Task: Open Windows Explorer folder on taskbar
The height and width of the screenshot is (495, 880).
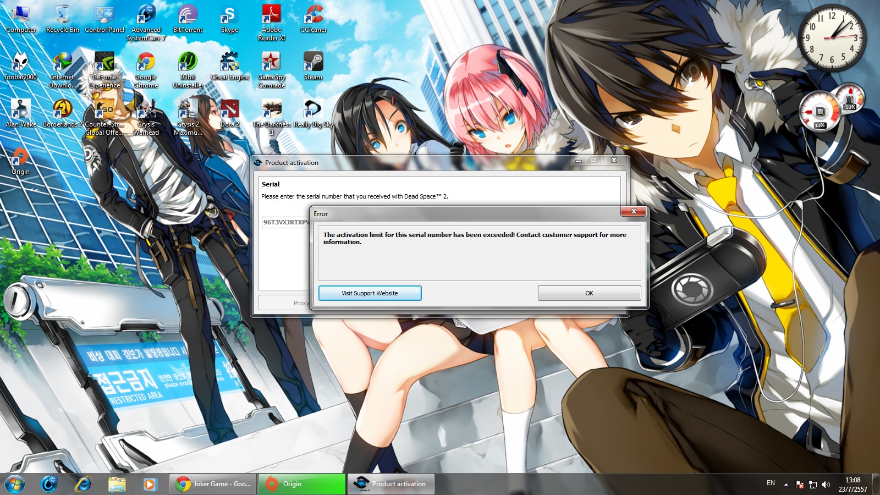Action: pos(117,484)
